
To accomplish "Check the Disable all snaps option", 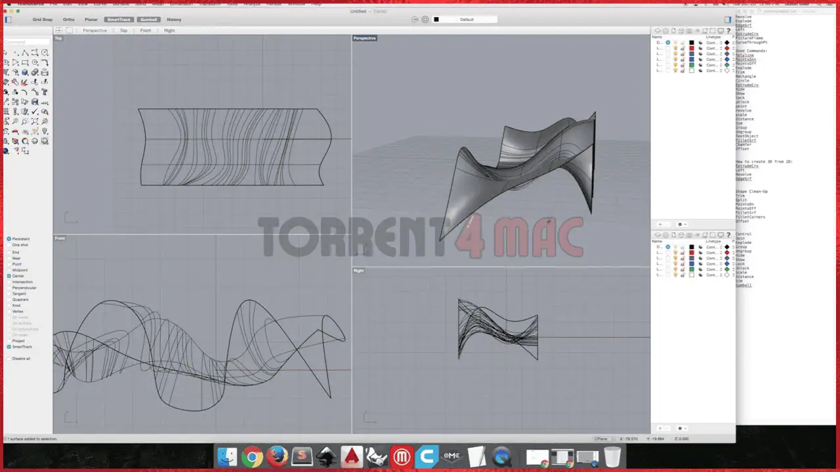I will pyautogui.click(x=9, y=359).
